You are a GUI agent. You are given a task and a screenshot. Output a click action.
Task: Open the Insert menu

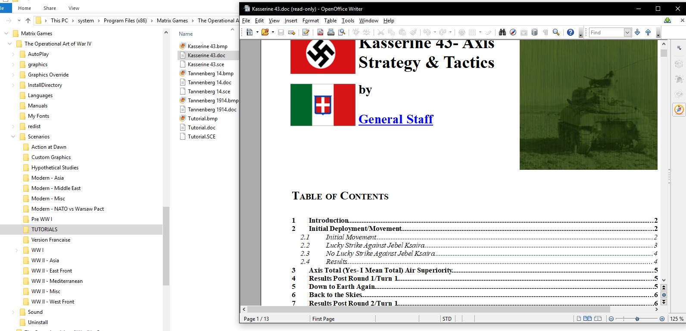click(x=291, y=21)
